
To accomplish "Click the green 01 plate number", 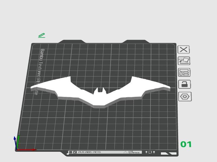I will point(186,144).
